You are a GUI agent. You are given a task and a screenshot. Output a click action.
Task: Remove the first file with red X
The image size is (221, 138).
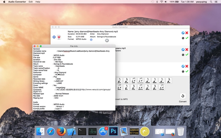point(187,33)
